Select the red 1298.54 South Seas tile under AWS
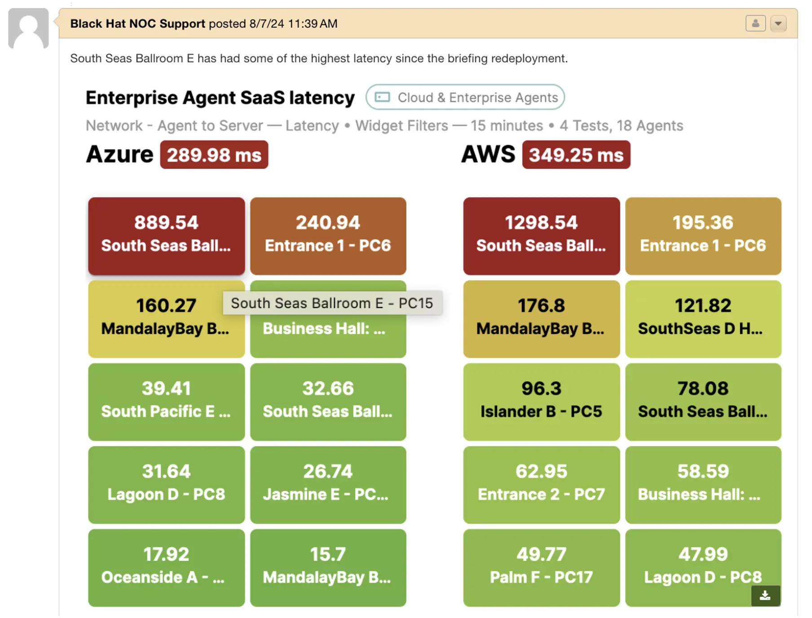Image resolution: width=812 pixels, height=618 pixels. pyautogui.click(x=541, y=235)
